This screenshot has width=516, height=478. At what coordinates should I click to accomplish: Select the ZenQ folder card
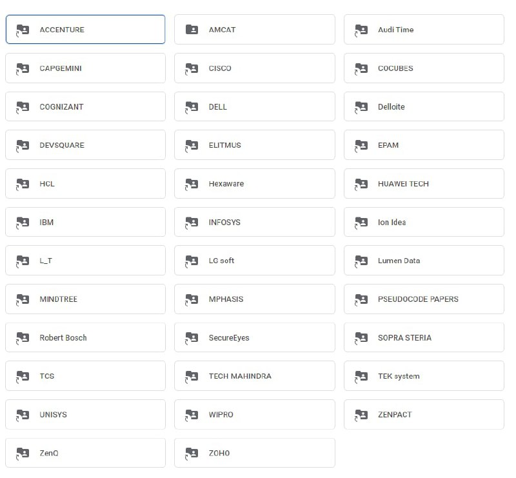(85, 453)
